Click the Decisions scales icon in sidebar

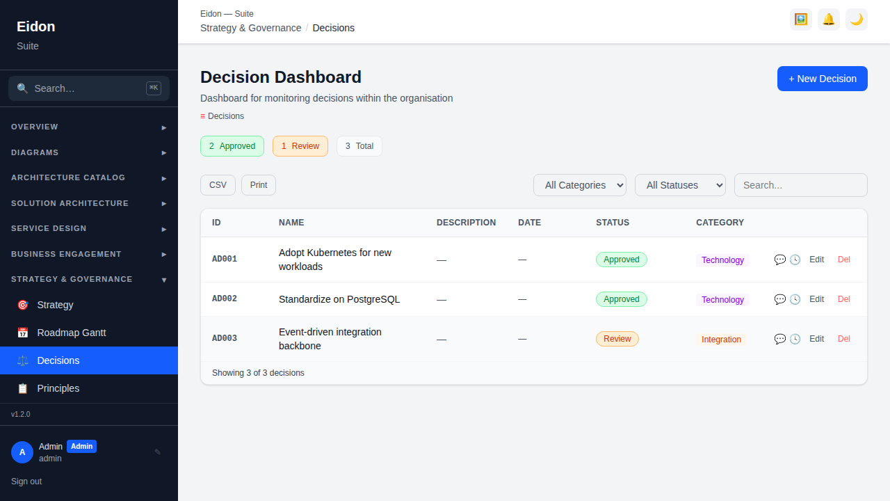pyautogui.click(x=22, y=360)
